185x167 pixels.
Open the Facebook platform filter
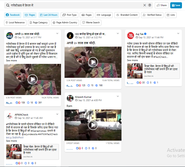click(x=13, y=15)
